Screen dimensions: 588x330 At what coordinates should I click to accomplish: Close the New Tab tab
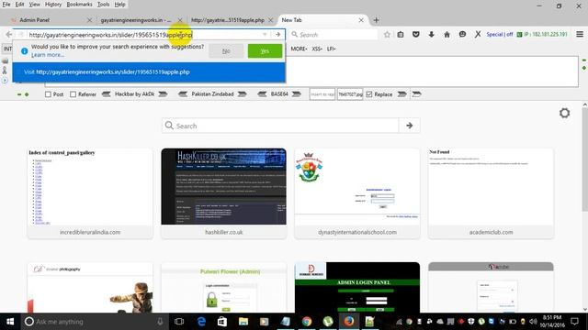(361, 20)
